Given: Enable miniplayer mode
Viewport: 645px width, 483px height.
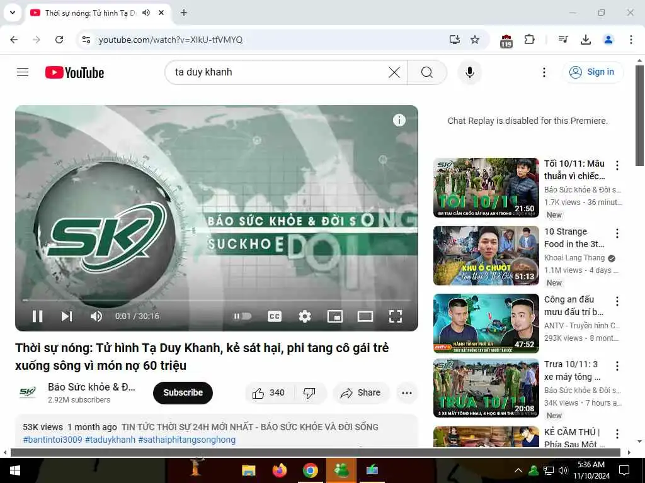Looking at the screenshot, I should tap(335, 316).
